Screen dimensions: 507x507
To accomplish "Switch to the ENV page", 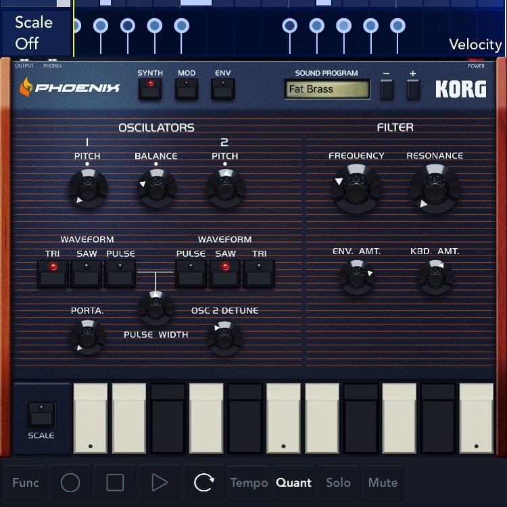I will (x=222, y=89).
